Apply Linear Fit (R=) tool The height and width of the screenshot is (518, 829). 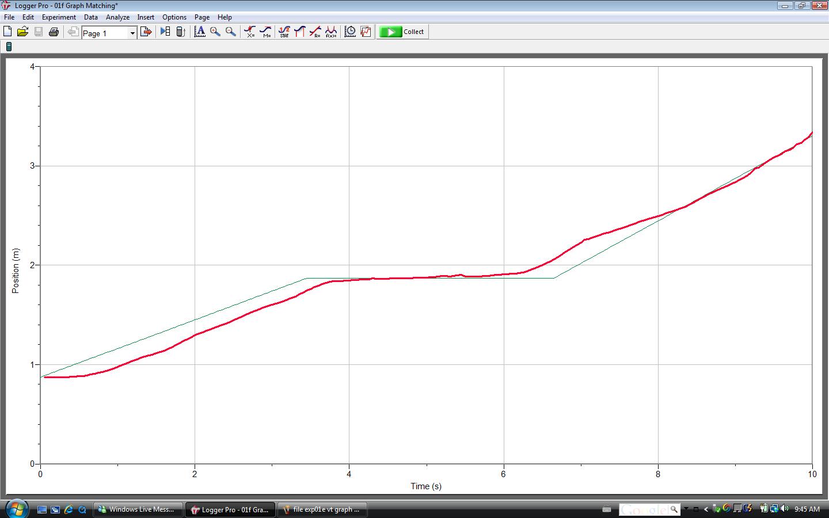(x=315, y=32)
